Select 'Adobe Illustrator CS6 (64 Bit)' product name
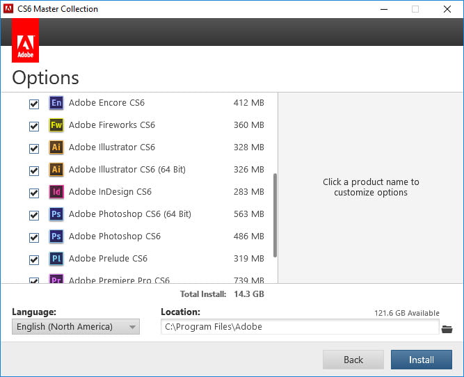The width and height of the screenshot is (464, 377). click(127, 169)
